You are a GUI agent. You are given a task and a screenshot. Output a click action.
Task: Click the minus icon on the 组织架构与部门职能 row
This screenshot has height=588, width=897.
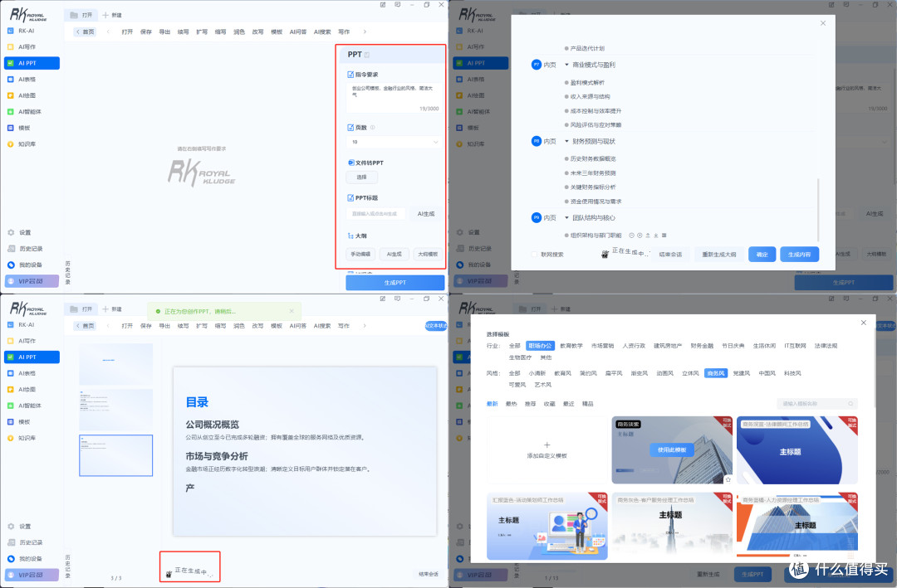pos(631,235)
